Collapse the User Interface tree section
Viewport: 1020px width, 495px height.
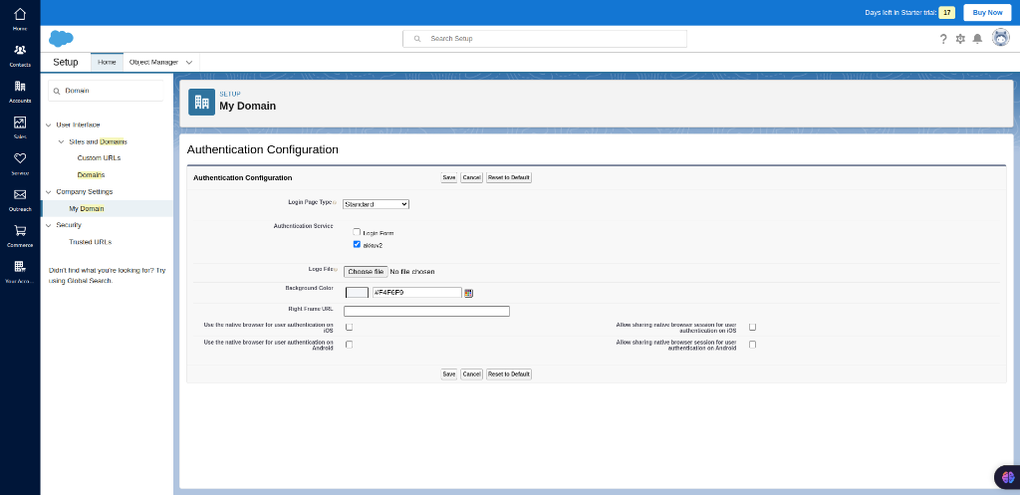(x=48, y=124)
